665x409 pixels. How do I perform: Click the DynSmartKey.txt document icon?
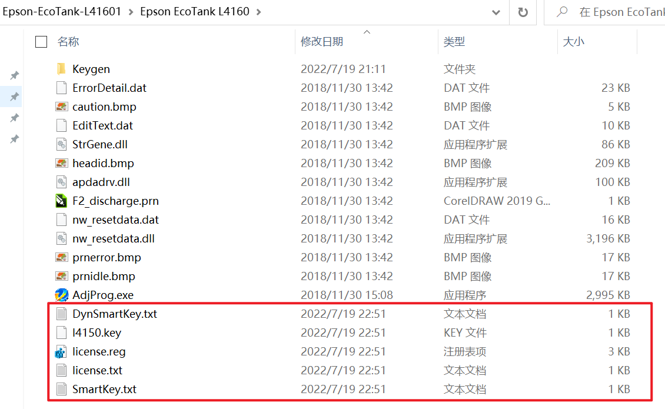[61, 314]
